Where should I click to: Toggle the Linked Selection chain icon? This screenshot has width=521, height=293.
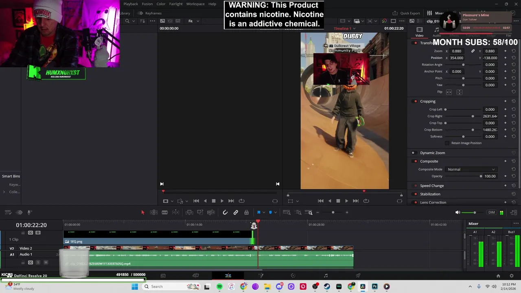point(236,212)
